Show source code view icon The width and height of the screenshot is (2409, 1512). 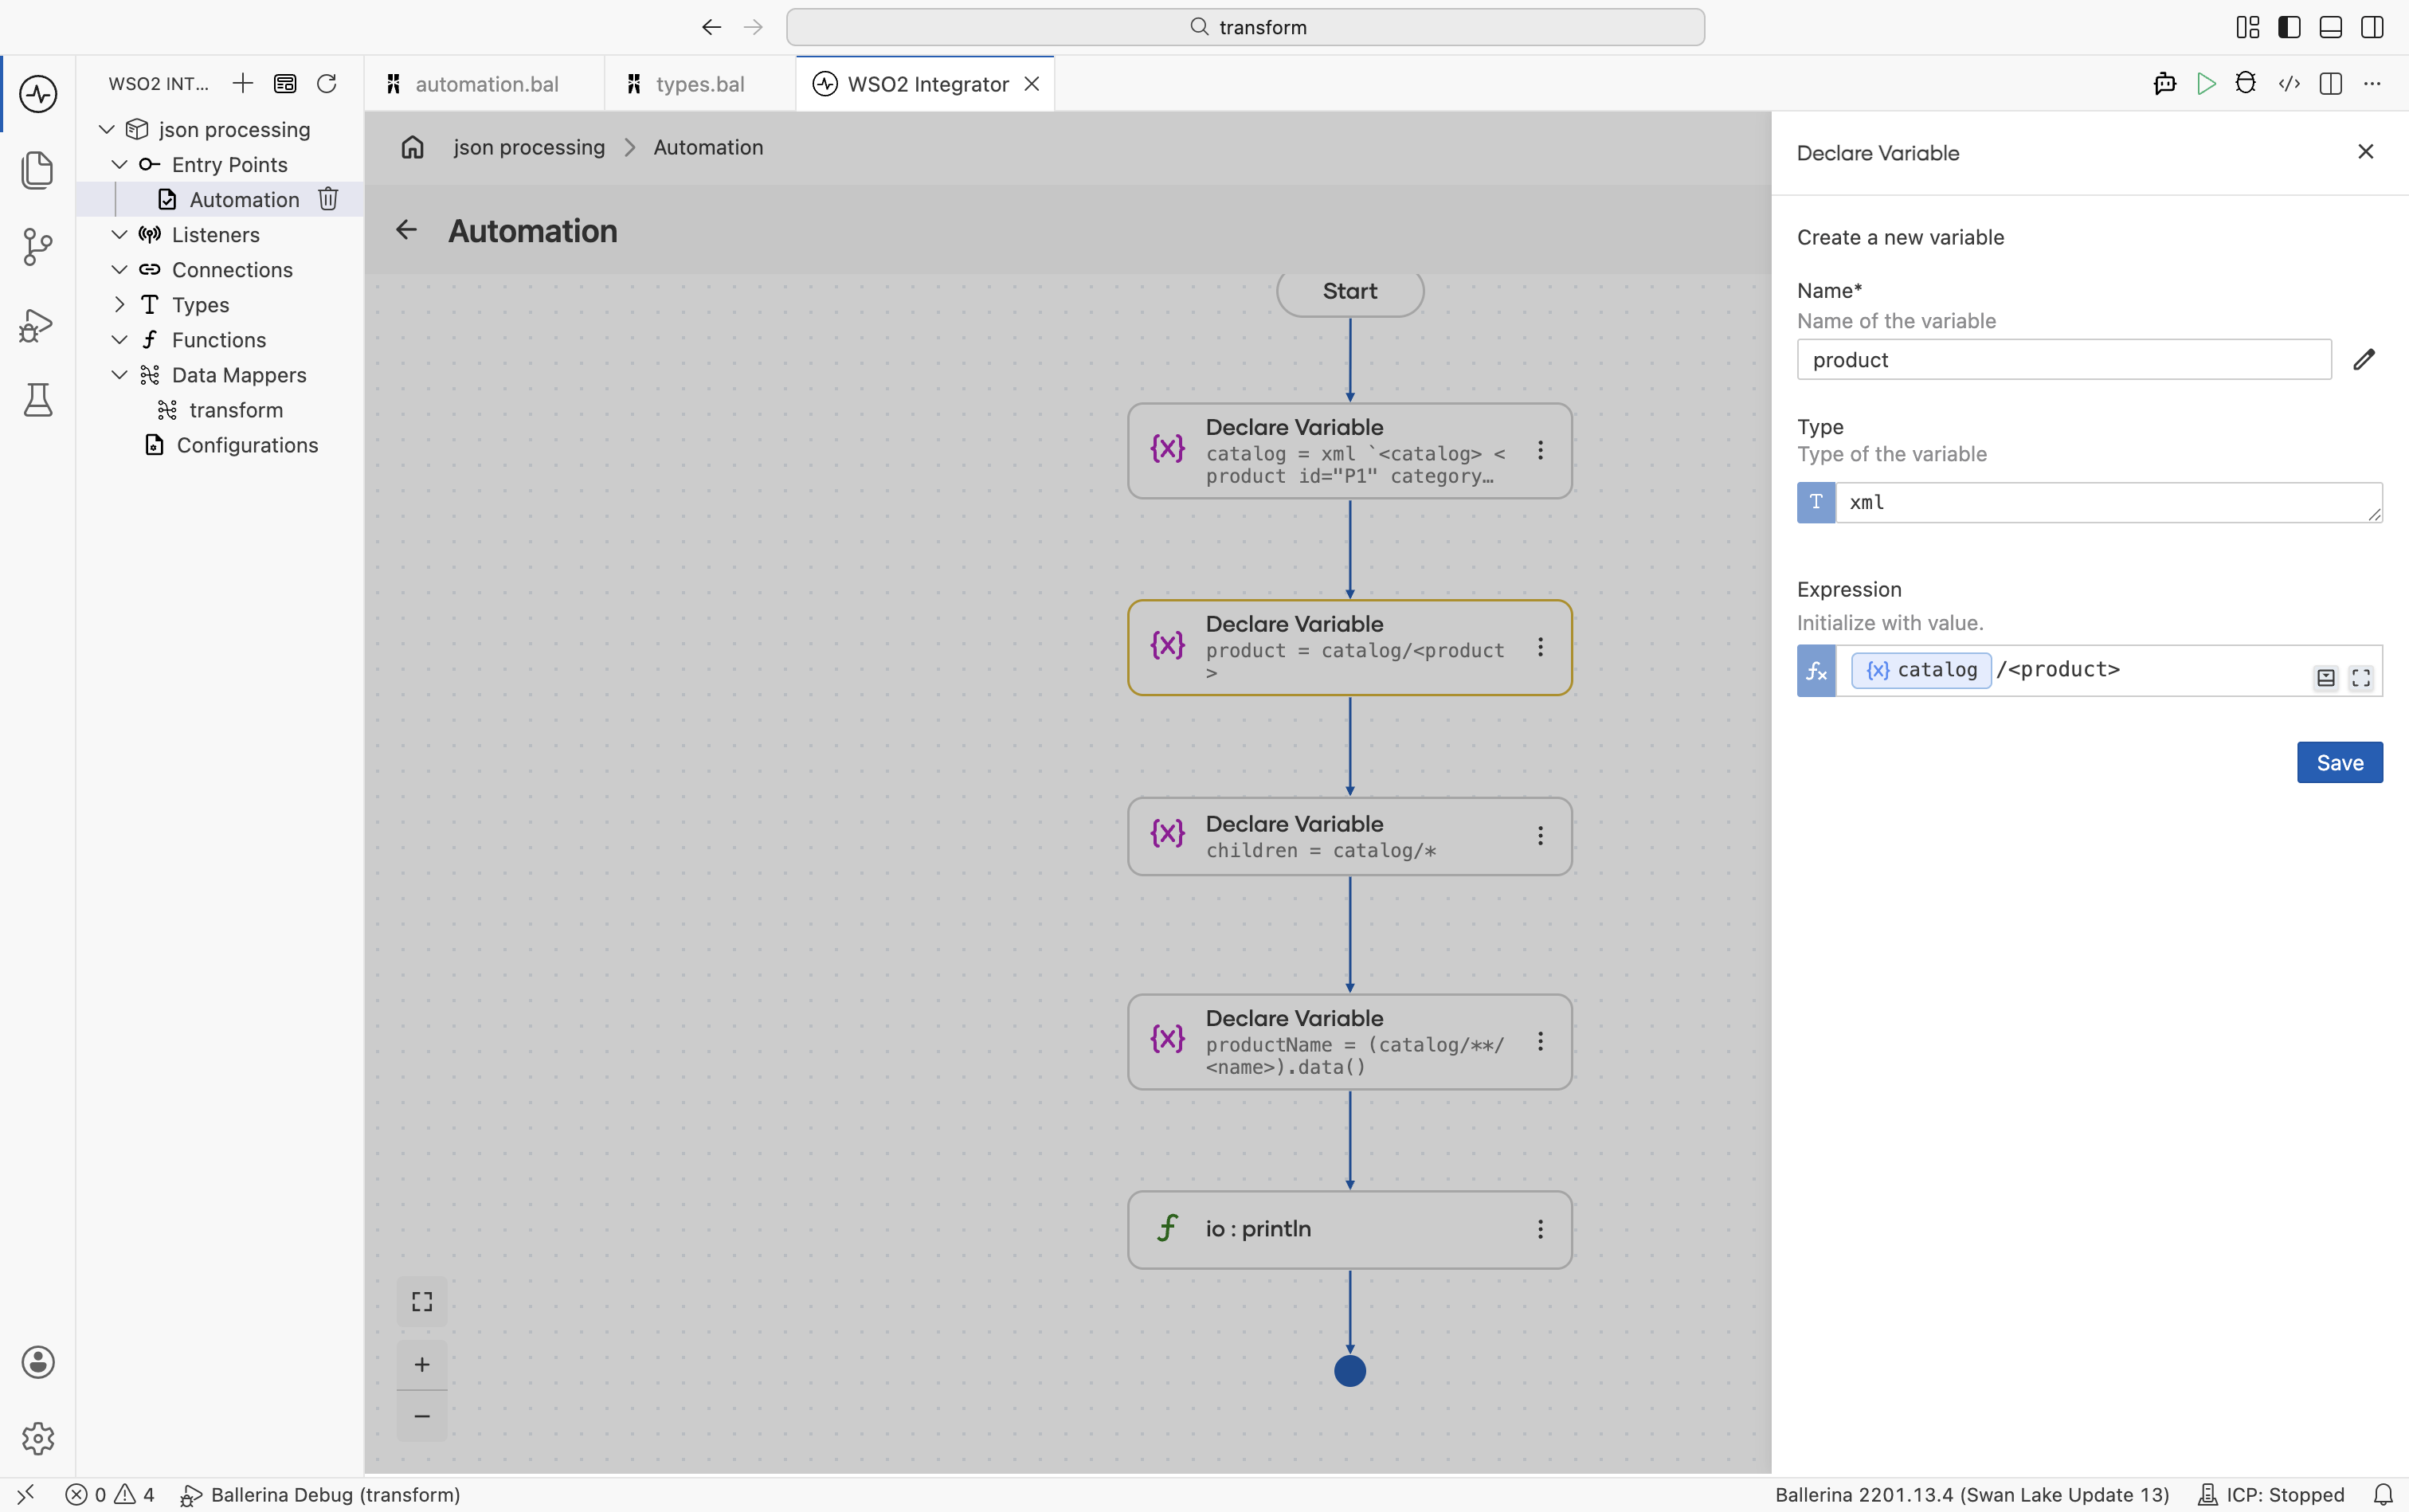[2289, 84]
